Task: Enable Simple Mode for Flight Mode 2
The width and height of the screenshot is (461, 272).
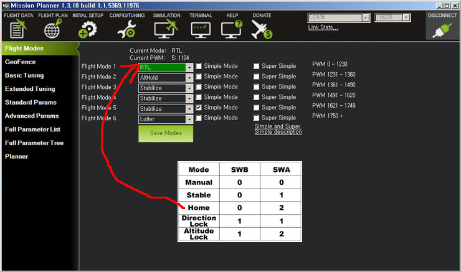Action: coord(199,77)
